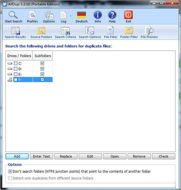Open the Profiles toolbar icon
This screenshot has width=181, height=190.
tap(32, 15)
